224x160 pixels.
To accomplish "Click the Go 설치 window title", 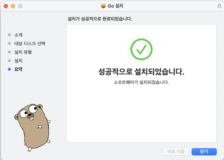I will pos(115,6).
